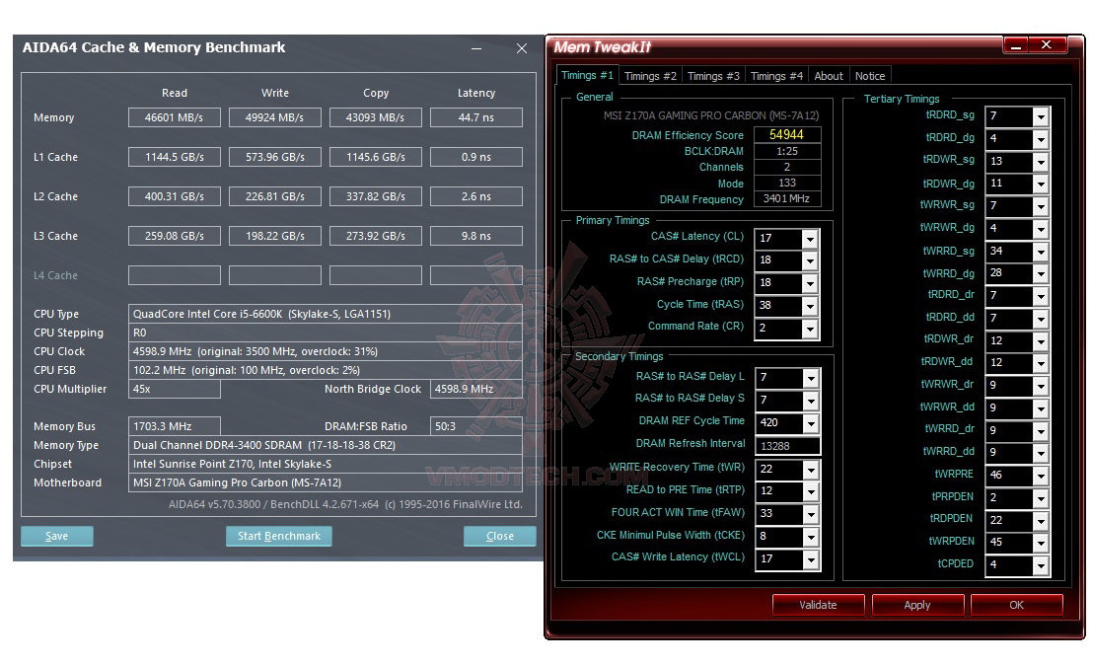Screen dimensions: 1093x666
Task: Open the tRDWR_dr dropdown
Action: pos(1041,341)
